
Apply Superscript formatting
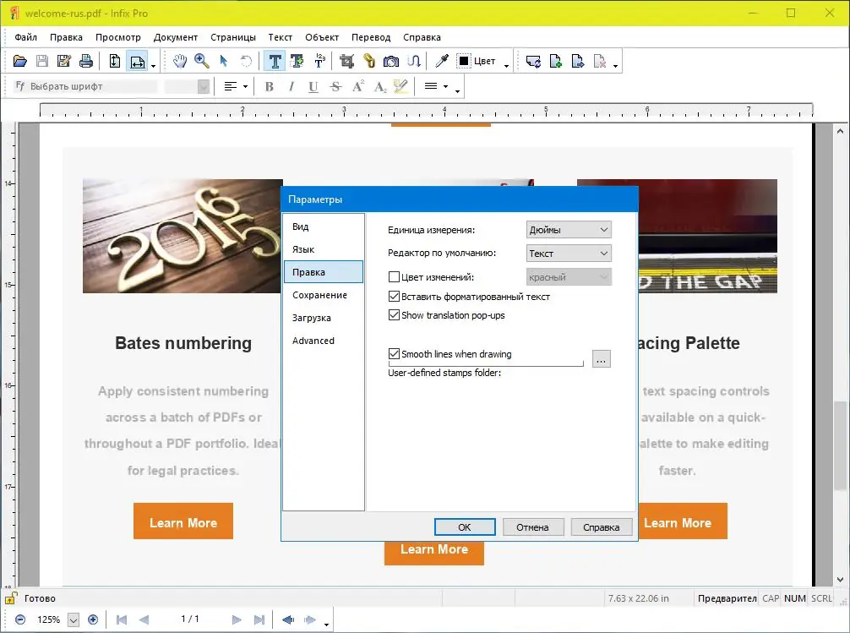click(357, 86)
